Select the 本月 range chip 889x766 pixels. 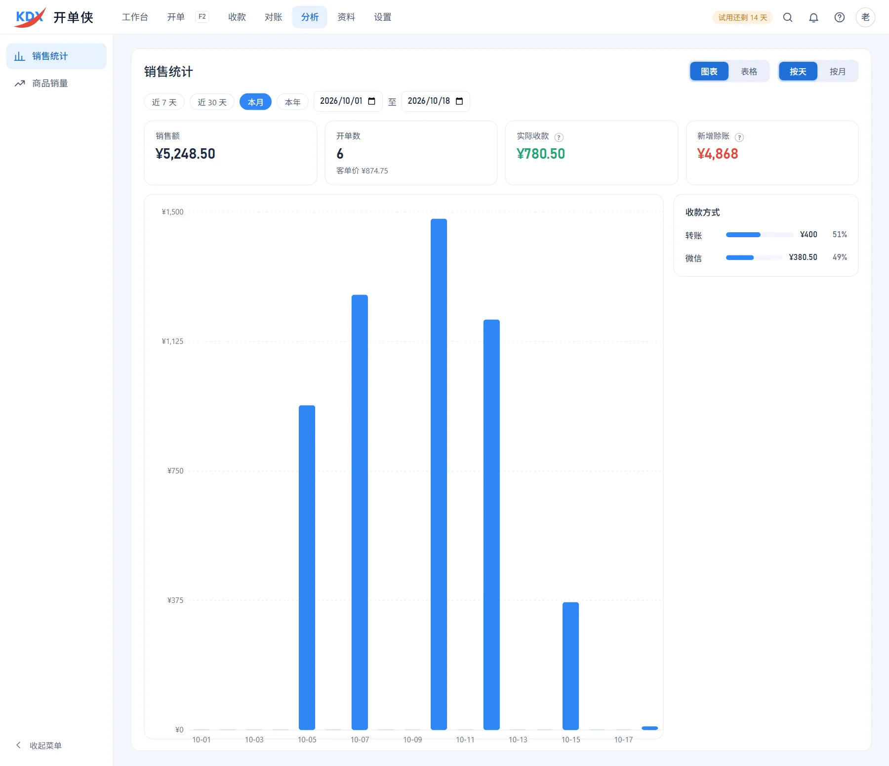point(255,102)
